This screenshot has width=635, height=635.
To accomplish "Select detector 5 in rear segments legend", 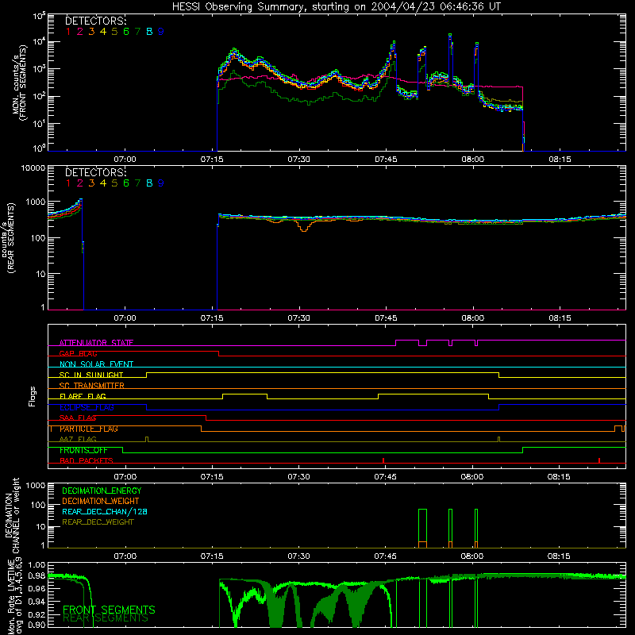I will point(114,183).
